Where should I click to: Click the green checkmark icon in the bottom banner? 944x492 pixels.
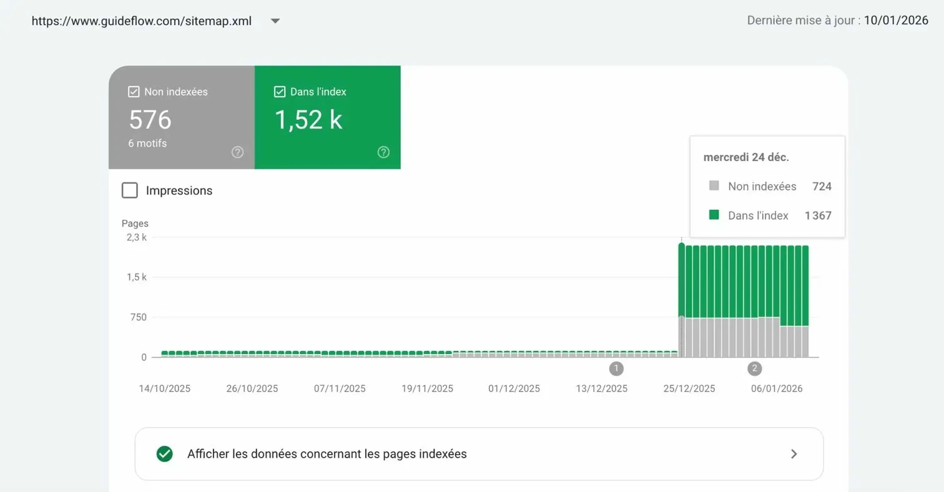point(164,454)
